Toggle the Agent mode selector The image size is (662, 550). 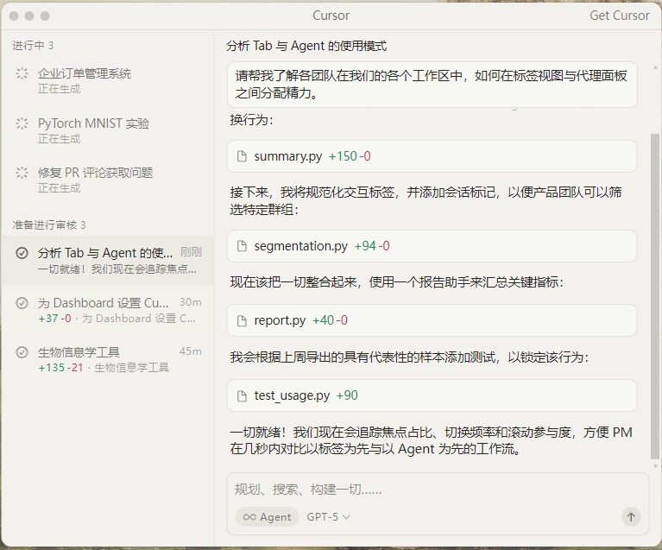point(267,517)
